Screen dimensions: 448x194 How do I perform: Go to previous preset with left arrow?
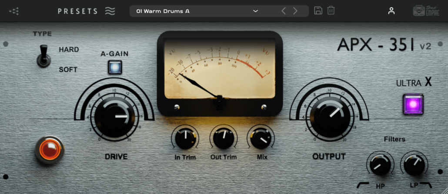pyautogui.click(x=284, y=11)
